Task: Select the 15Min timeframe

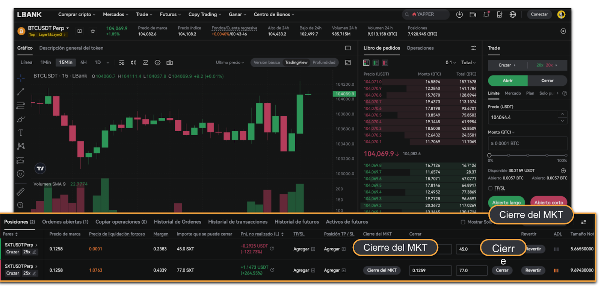Action: [x=66, y=62]
